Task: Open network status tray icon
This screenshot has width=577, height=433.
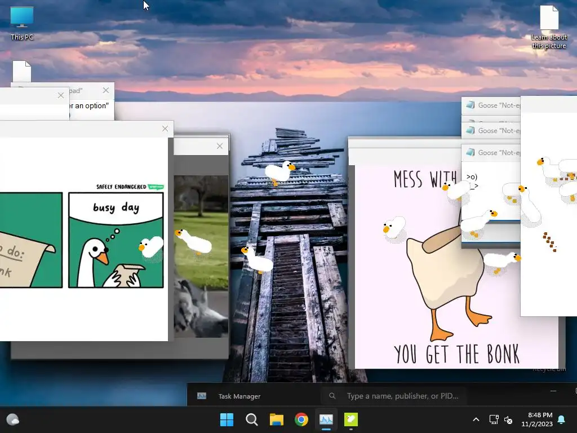Action: coord(494,419)
